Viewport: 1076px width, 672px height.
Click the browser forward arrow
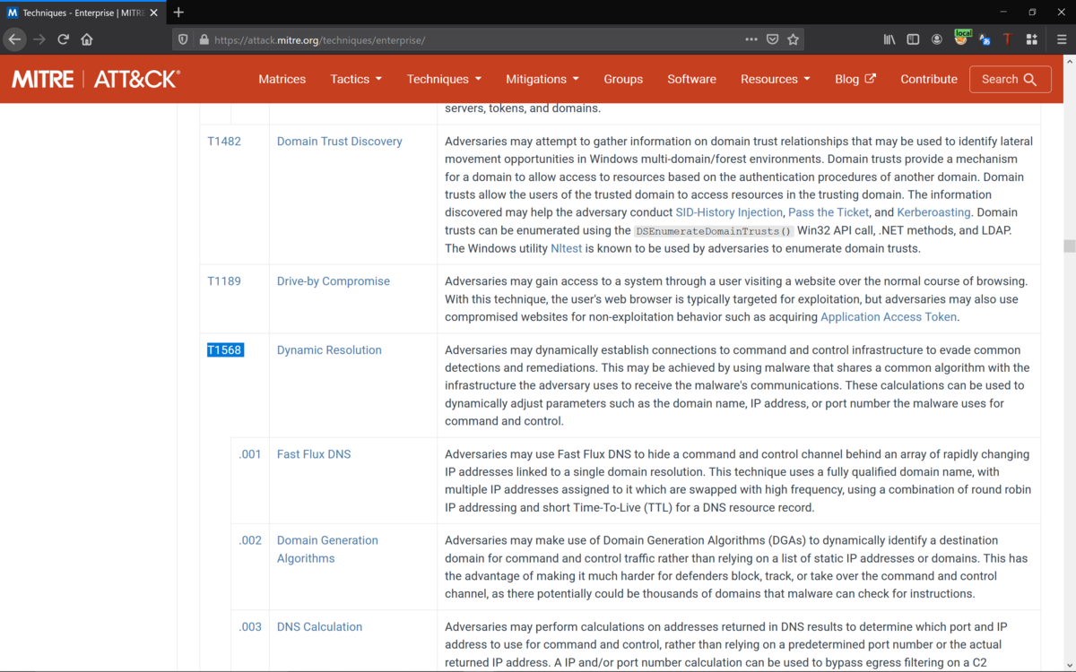(39, 39)
